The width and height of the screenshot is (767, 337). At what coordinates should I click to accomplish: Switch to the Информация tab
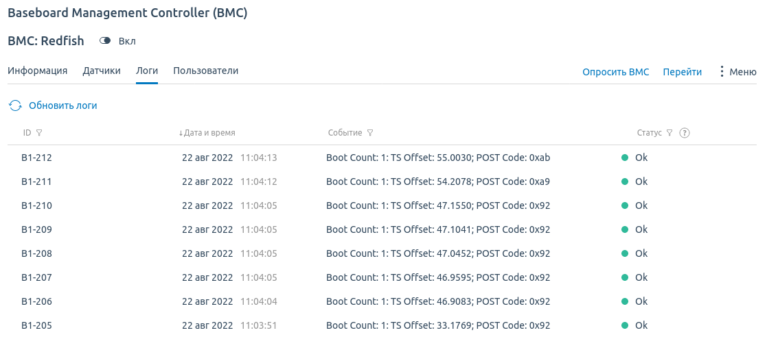click(38, 71)
